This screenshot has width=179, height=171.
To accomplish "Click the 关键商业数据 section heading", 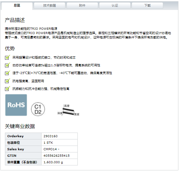I will (x=20, y=126).
